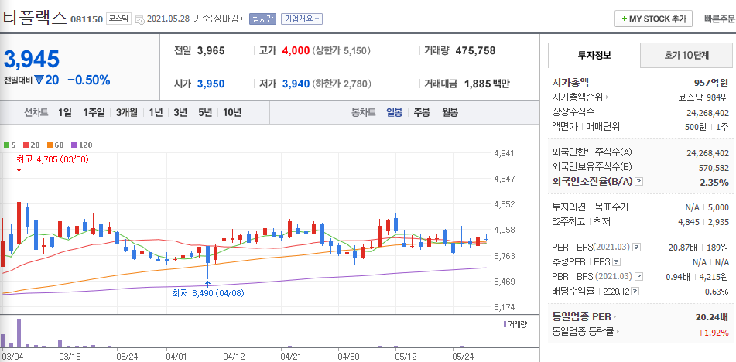Open the 시가총액순위 link arrow

(x=607, y=97)
